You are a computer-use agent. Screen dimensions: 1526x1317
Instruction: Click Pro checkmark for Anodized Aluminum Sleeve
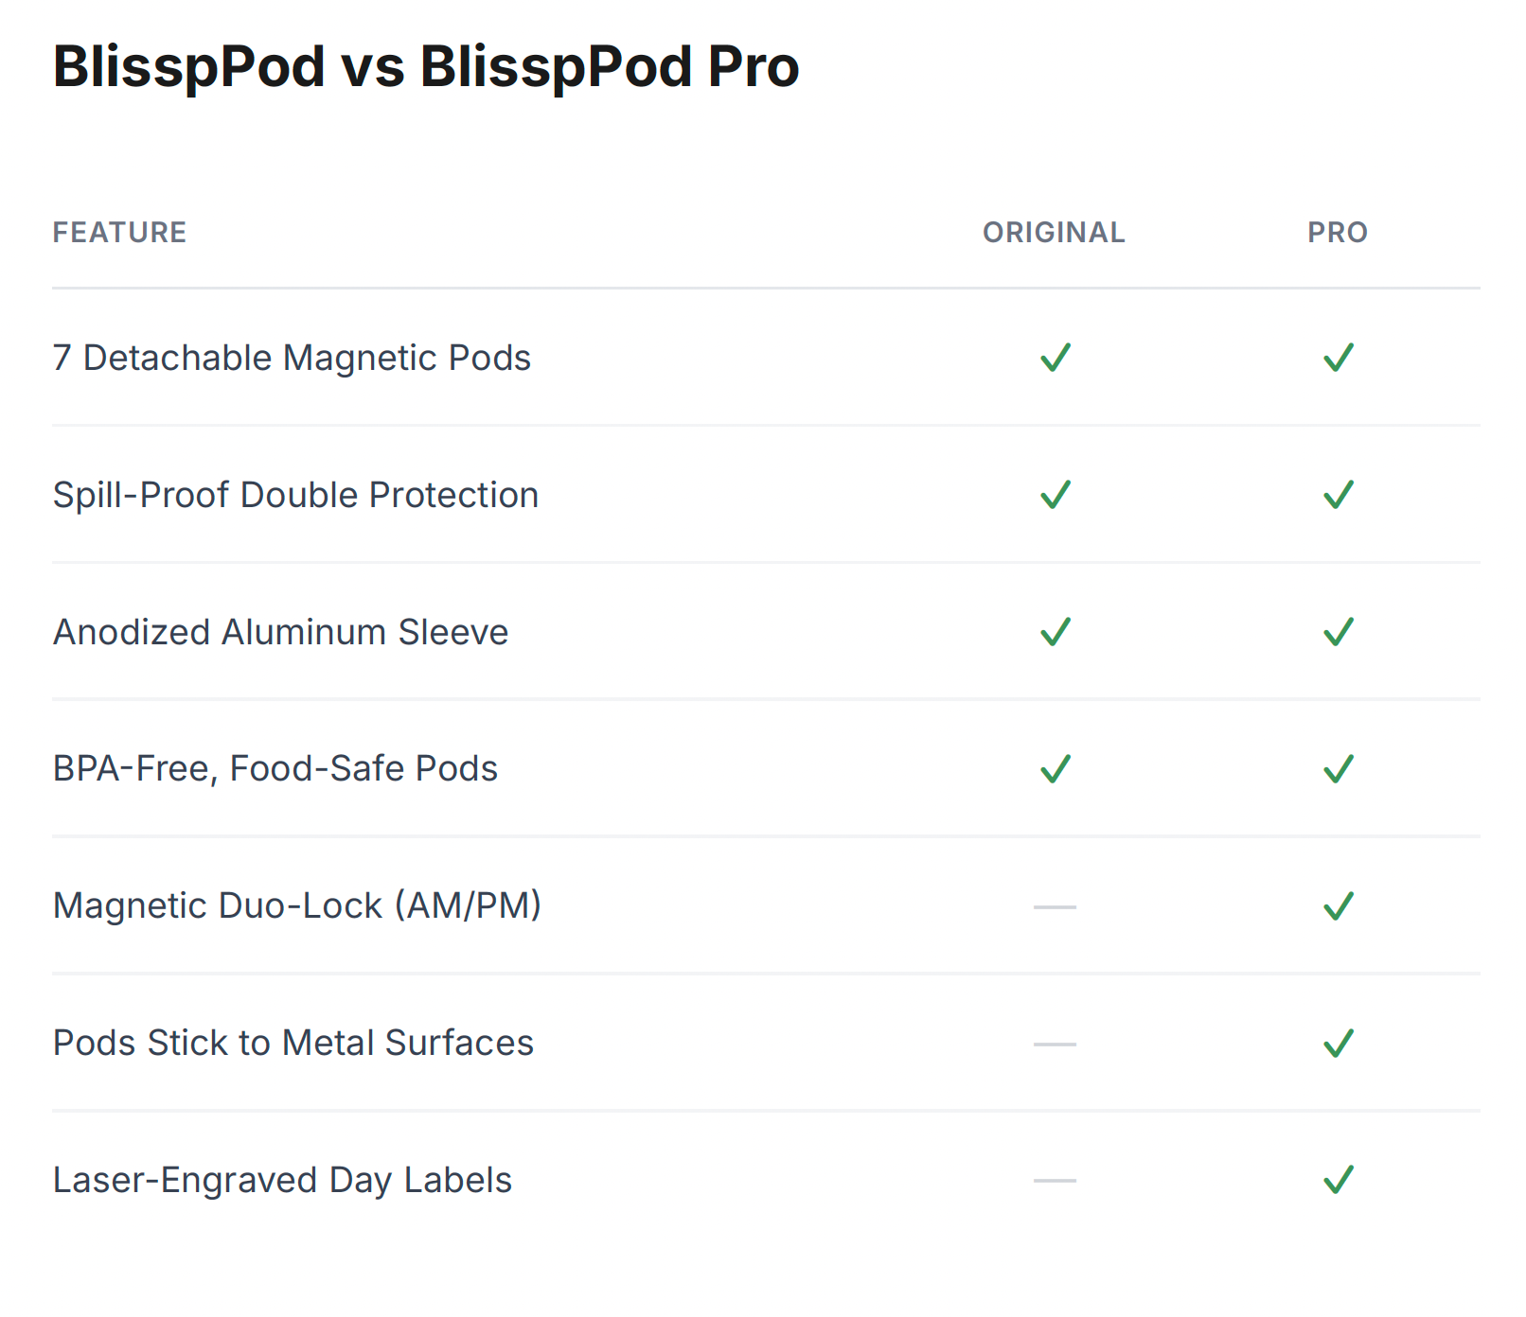coord(1338,632)
